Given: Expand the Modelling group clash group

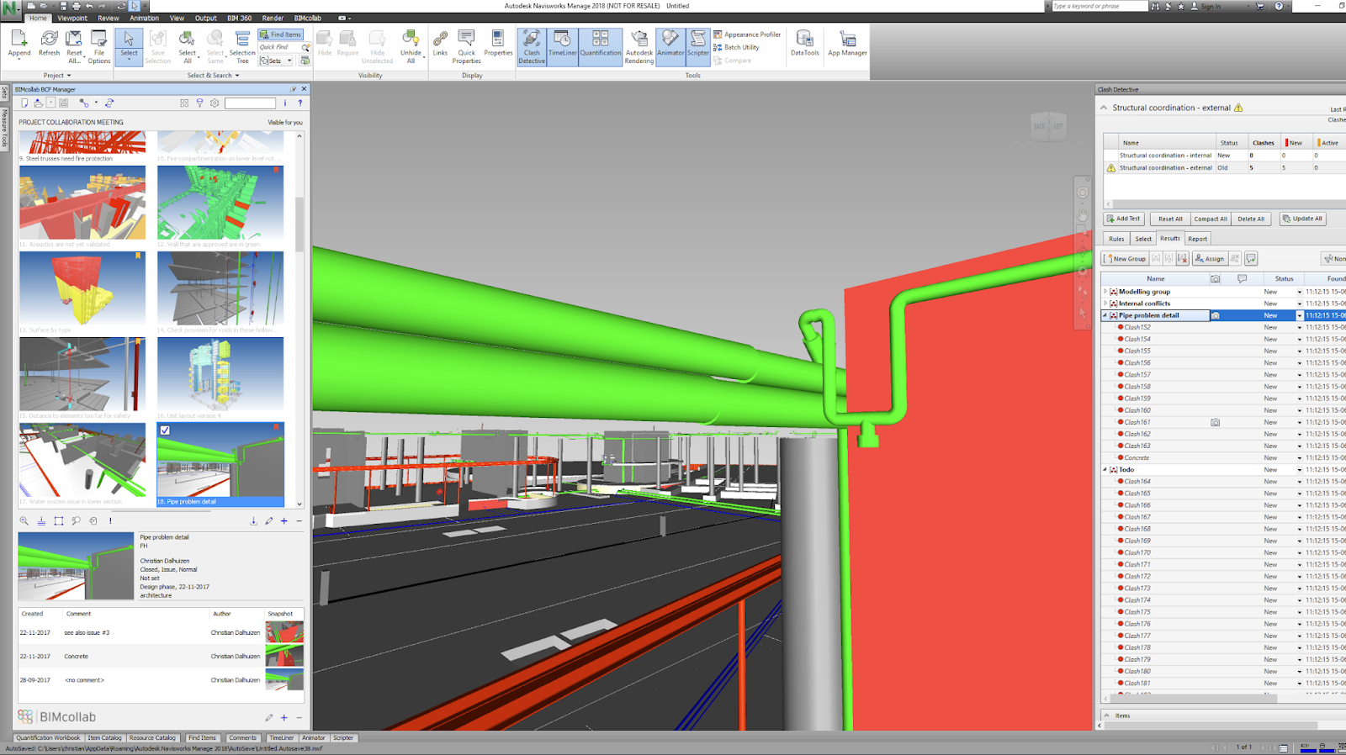Looking at the screenshot, I should [1105, 292].
